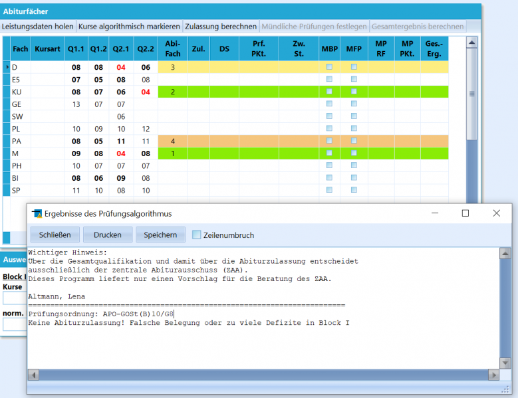Tick the MBP checkbox in row SP
Screen dimensions: 518x398
click(329, 190)
